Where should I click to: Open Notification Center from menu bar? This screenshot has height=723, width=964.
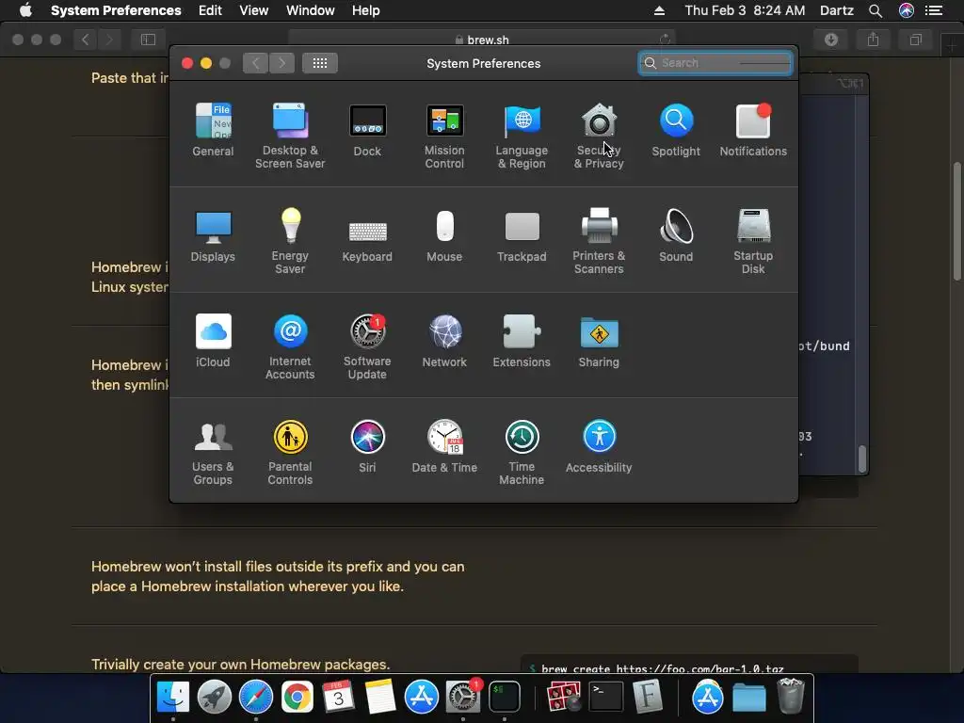(934, 10)
